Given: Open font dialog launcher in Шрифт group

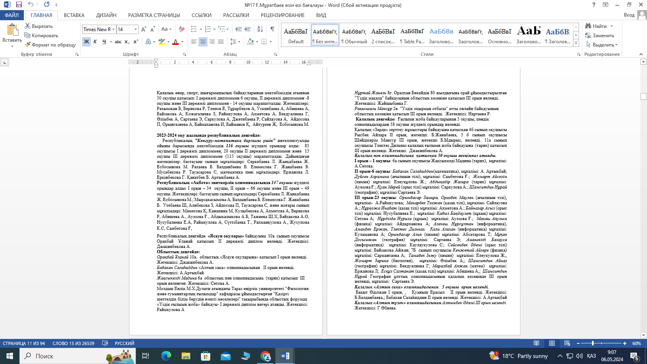Looking at the screenshot, I should pos(185,54).
